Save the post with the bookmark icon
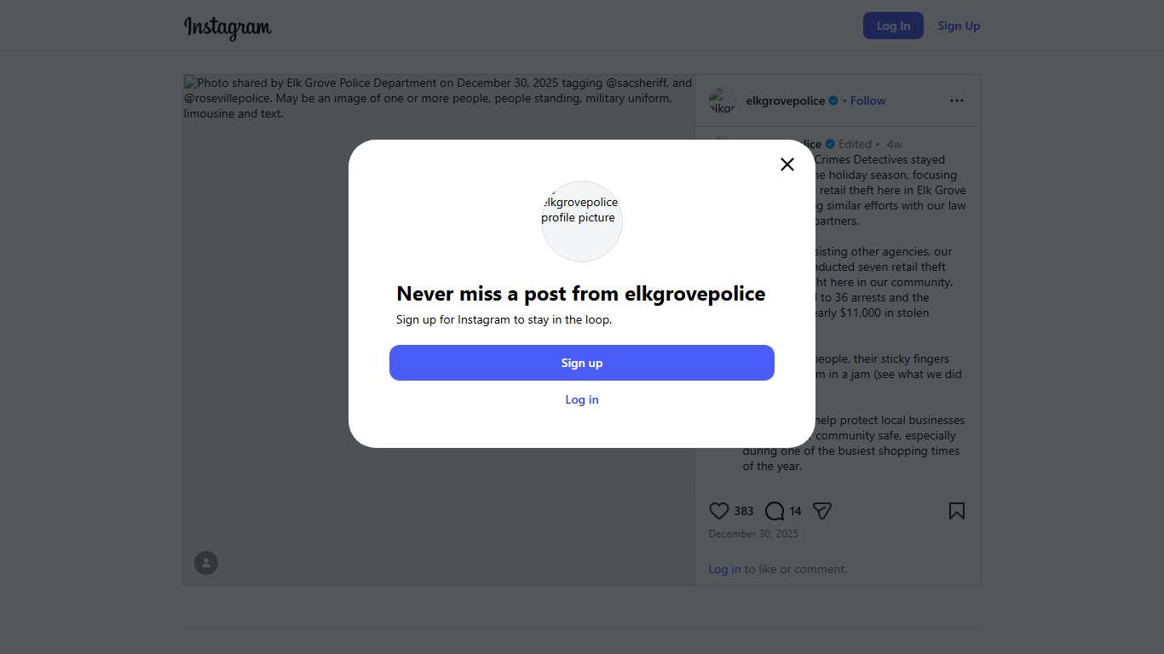 [956, 511]
